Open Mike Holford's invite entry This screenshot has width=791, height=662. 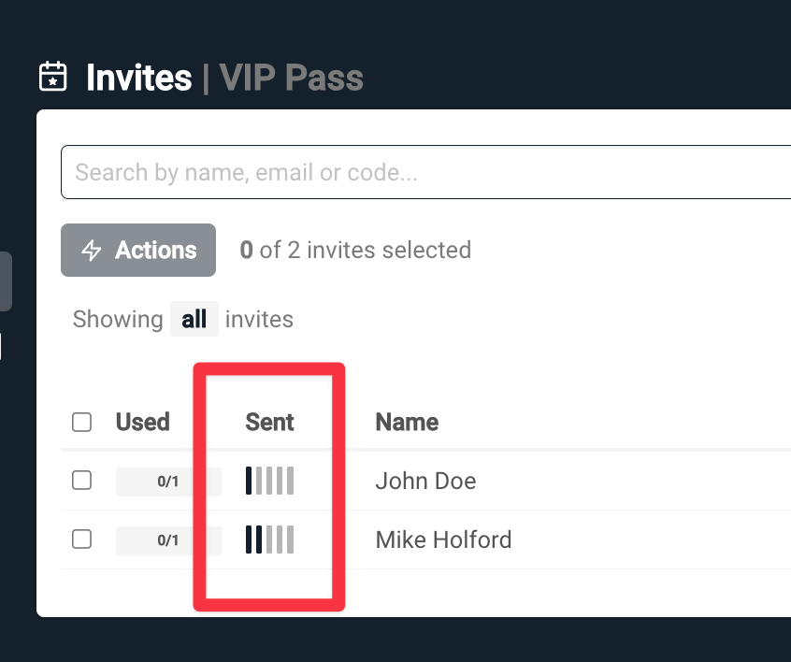(x=443, y=540)
